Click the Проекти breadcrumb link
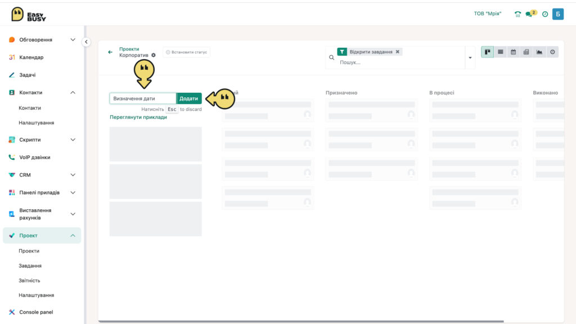The image size is (576, 324). [129, 49]
